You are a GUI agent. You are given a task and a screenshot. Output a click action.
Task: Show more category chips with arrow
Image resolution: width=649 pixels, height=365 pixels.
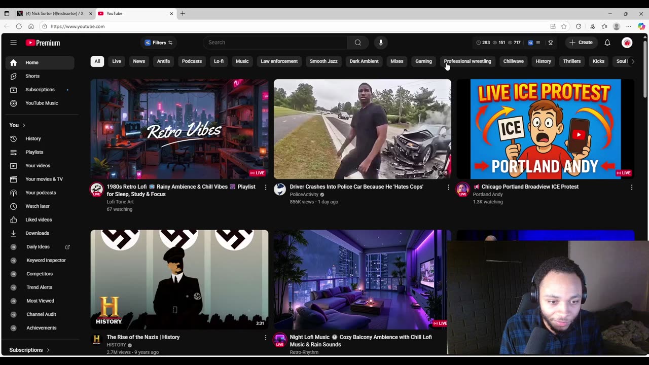click(633, 61)
